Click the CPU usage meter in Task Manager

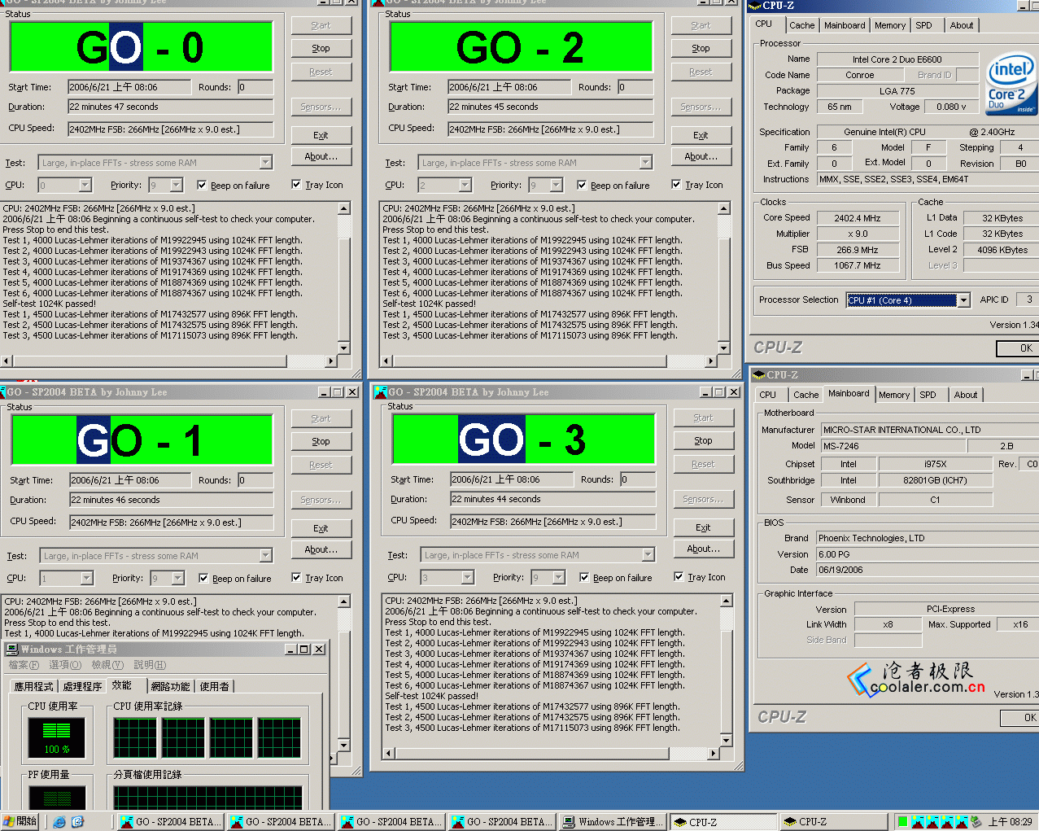point(57,737)
